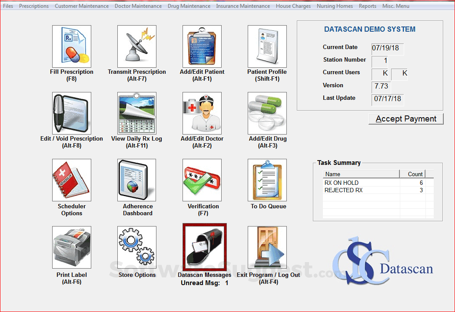Image resolution: width=455 pixels, height=312 pixels.
Task: Check Datascan Messages with unread message
Action: point(204,247)
